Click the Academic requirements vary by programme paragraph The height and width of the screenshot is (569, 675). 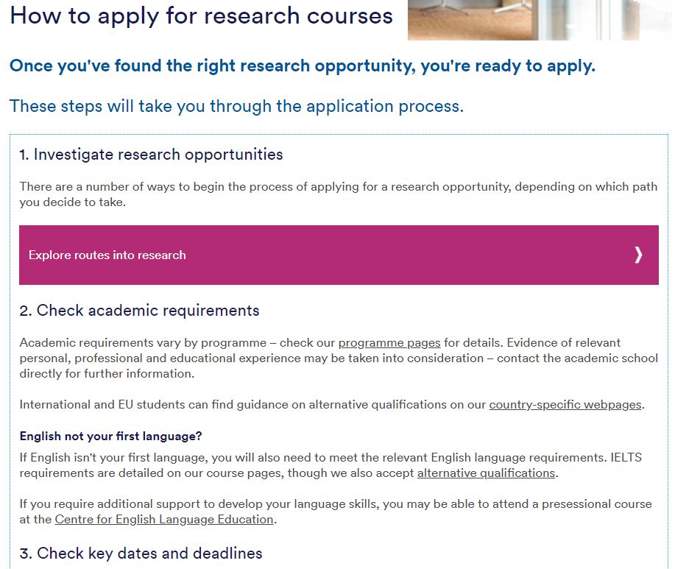(x=339, y=358)
